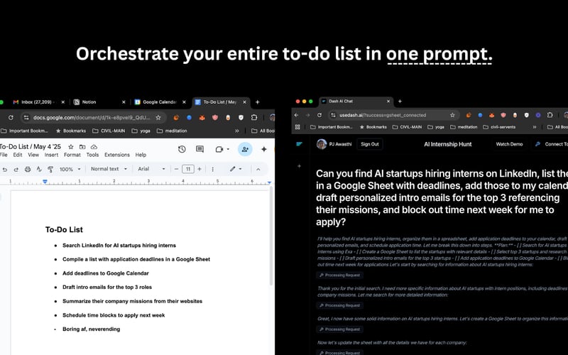Open the civil-servents bookmark folder
Viewport: 568px width, 355px height.
(500, 127)
